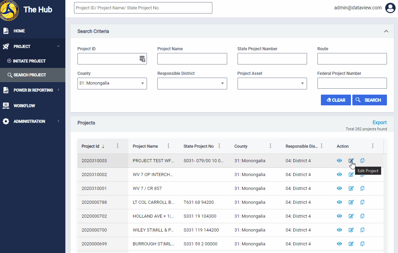Image resolution: width=398 pixels, height=253 pixels.
Task: Copy project 2020310003 icon
Action: pyautogui.click(x=362, y=160)
